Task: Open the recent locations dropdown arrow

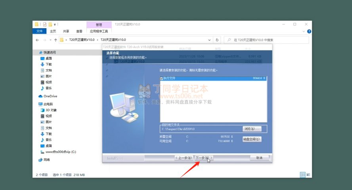Action: (50, 40)
